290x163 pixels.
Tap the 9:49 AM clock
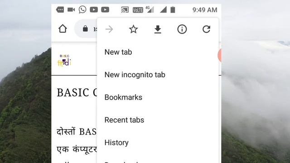[x=205, y=10]
